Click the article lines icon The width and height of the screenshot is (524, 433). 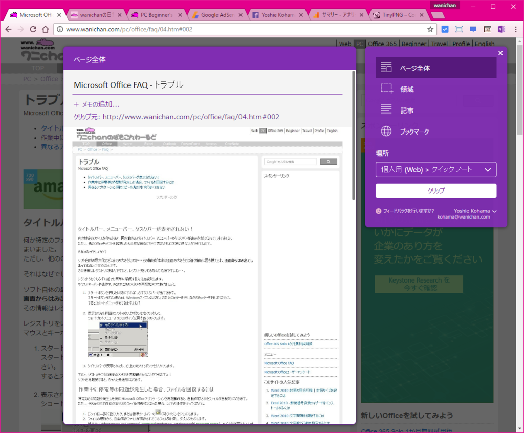(x=386, y=110)
